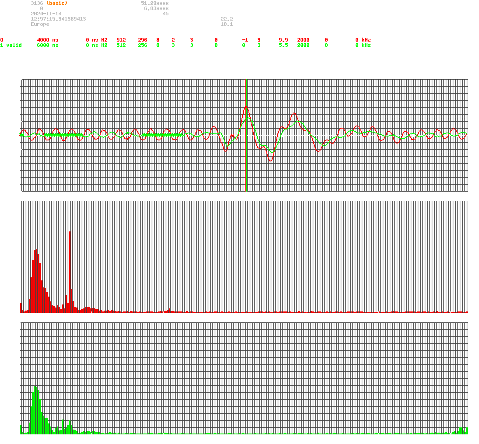Click the green 512 value

click(121, 45)
